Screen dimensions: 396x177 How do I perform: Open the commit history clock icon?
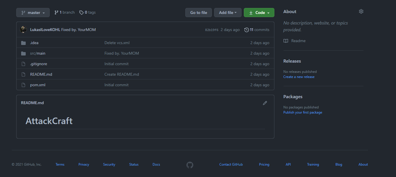point(246,30)
